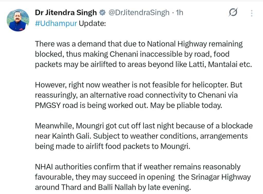Open the three-dot more options menu
The width and height of the screenshot is (263, 194).
point(252,13)
